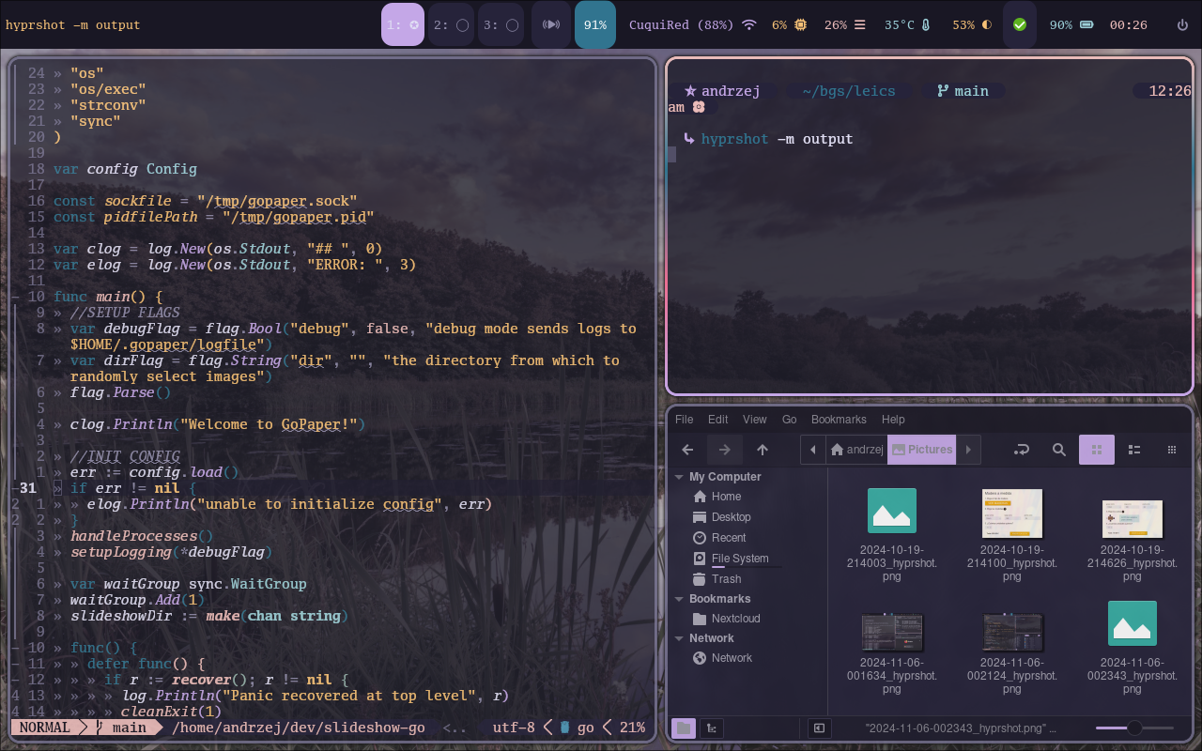Click the 91% volume indicator
The height and width of the screenshot is (751, 1202).
click(595, 24)
